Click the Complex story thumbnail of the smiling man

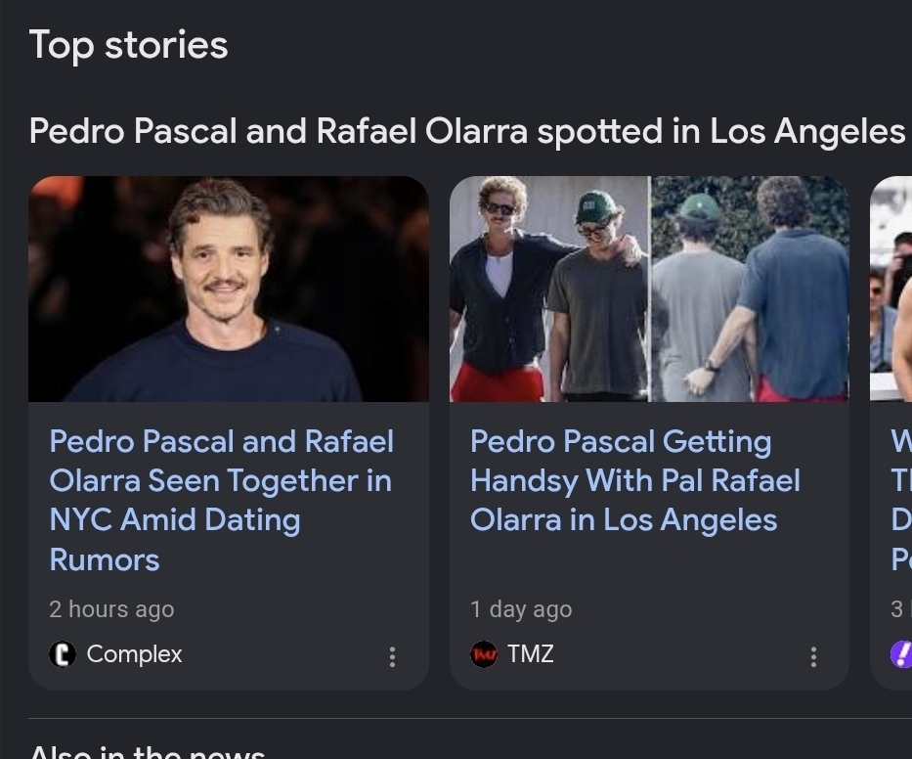[x=229, y=289]
